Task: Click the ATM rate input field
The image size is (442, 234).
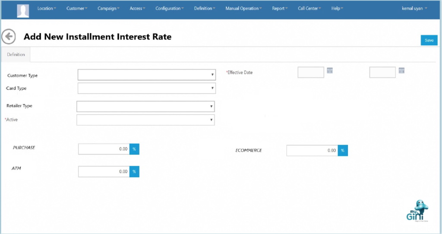Action: pos(104,172)
